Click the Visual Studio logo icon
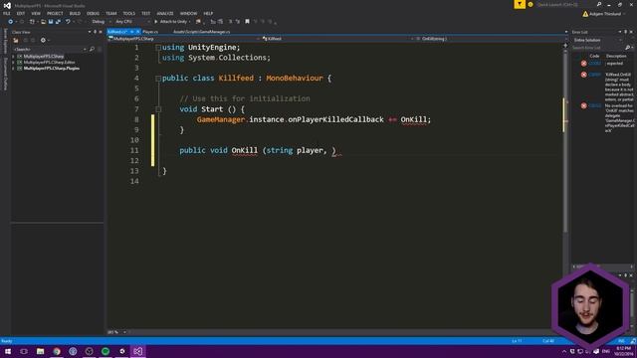637x358 pixels. coord(7,5)
